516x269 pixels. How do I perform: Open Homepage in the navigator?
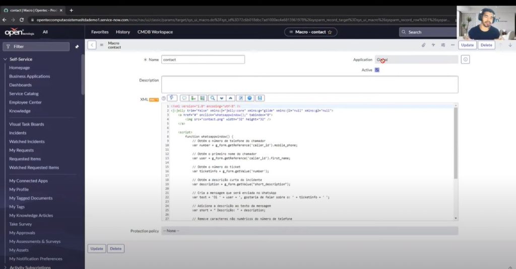20,68
